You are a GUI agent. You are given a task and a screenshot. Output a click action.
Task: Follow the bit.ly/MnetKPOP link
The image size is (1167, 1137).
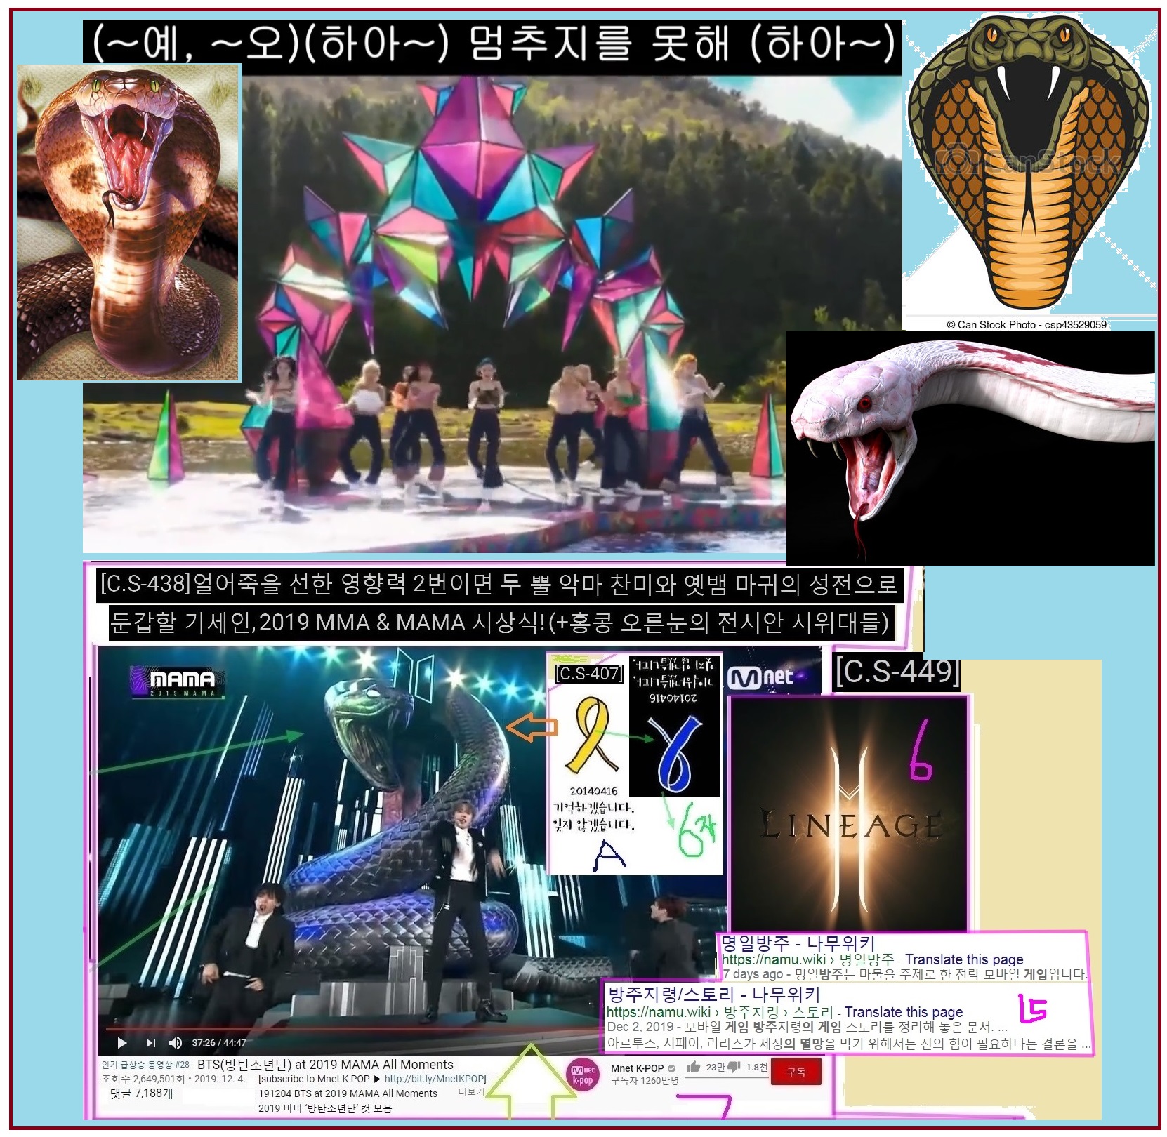435,1079
